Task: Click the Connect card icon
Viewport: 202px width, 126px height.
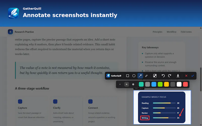Action: pos(90,102)
